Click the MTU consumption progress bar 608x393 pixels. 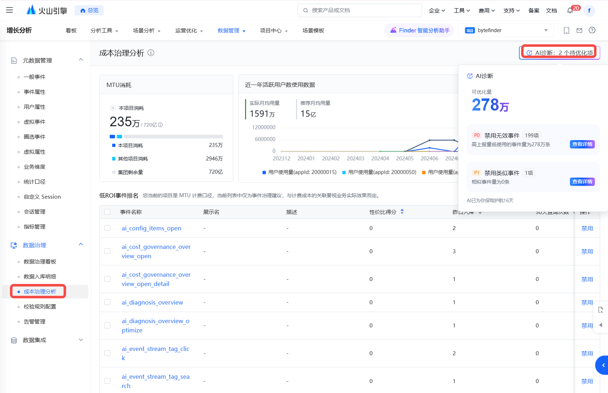166,137
